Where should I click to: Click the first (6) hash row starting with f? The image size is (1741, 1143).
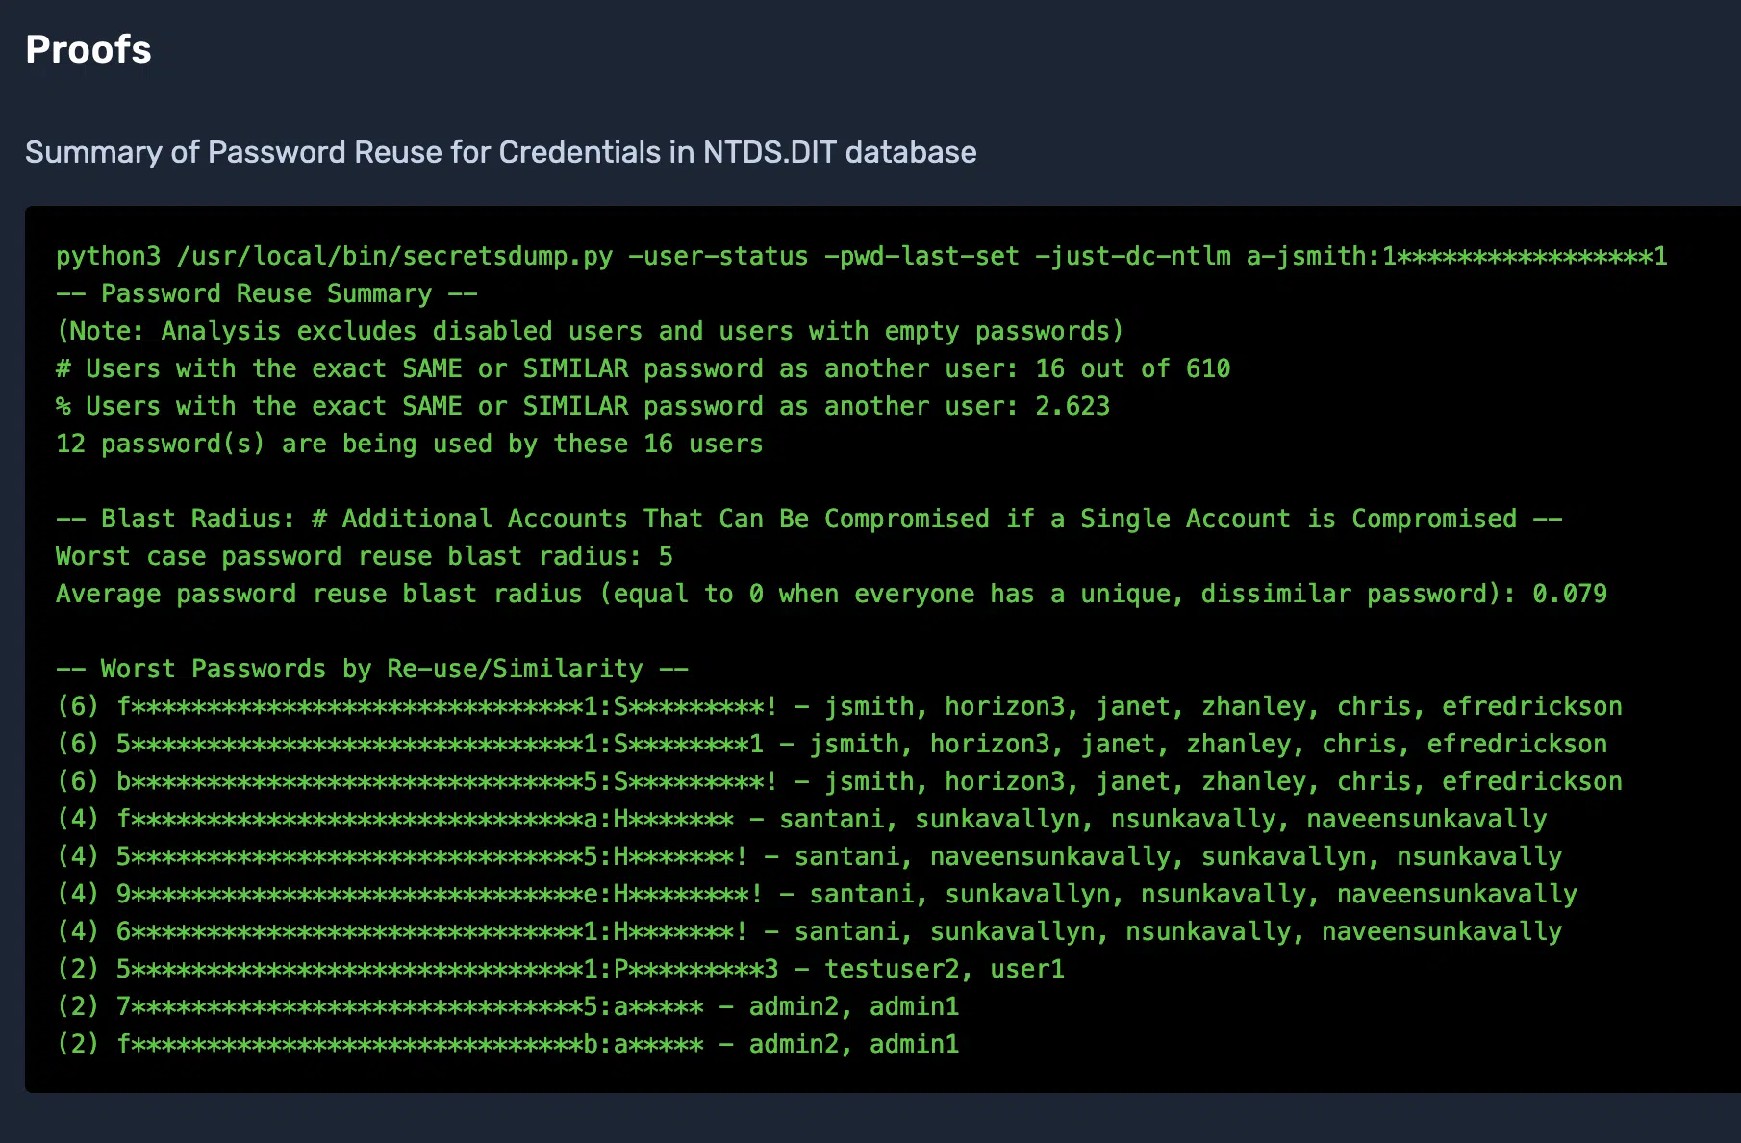(840, 706)
